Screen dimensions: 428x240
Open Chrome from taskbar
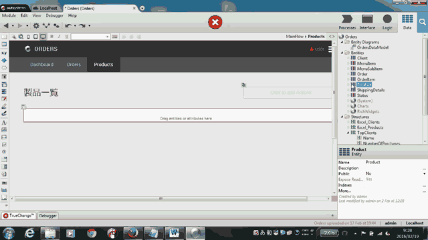(92, 233)
